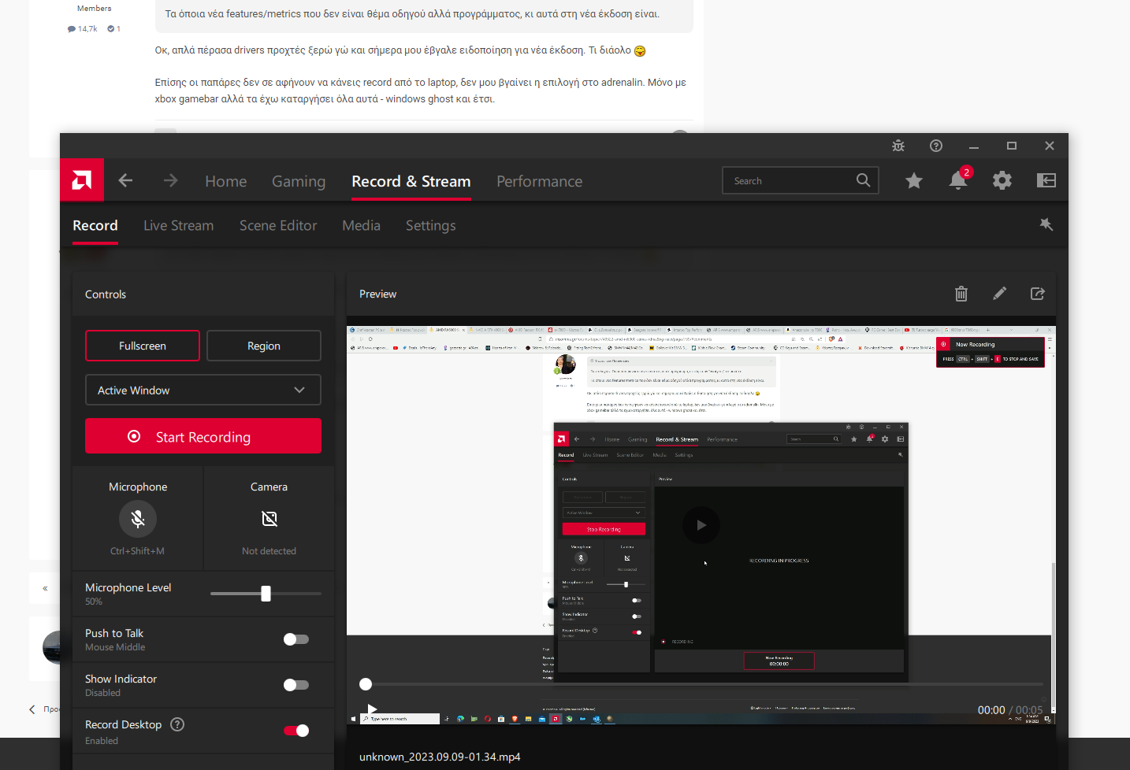Open the Gaming tab
The width and height of the screenshot is (1130, 770).
click(299, 181)
